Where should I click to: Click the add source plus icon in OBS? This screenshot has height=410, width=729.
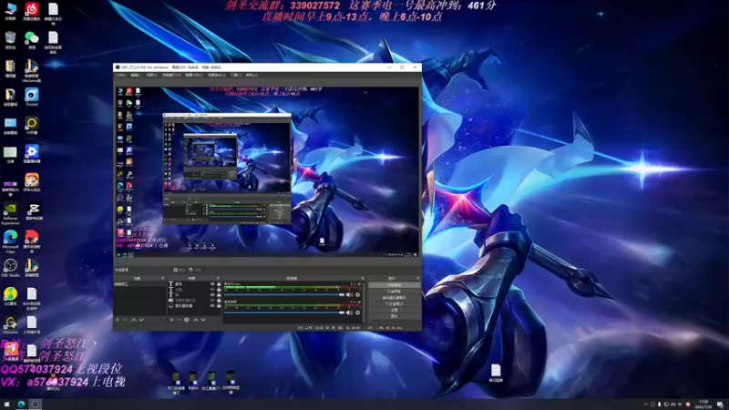(x=171, y=320)
